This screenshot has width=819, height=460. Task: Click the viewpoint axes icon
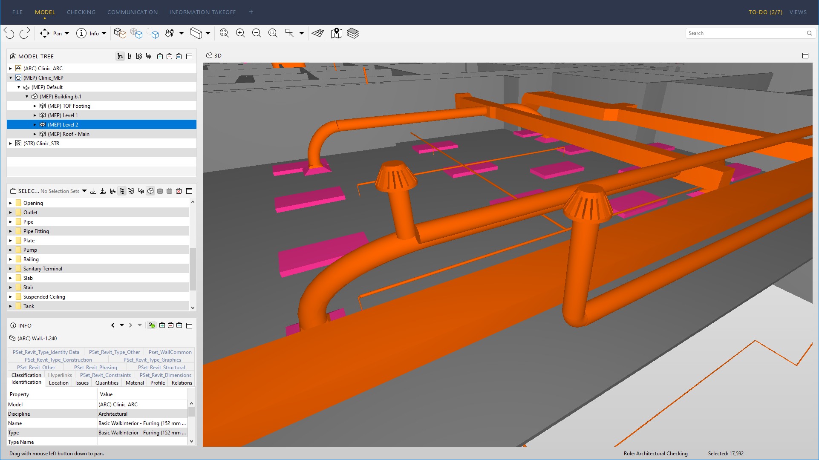click(x=290, y=33)
